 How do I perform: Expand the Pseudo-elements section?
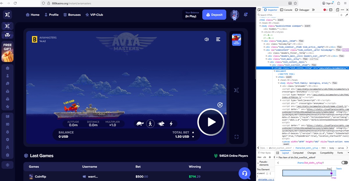tap(259, 162)
